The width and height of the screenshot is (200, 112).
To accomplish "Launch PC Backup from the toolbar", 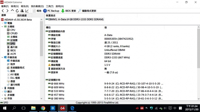I will click(x=51, y=11).
